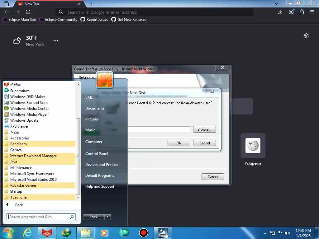Viewport: 319px width, 239px height.
Task: Open Default Programs
Action: 99,176
